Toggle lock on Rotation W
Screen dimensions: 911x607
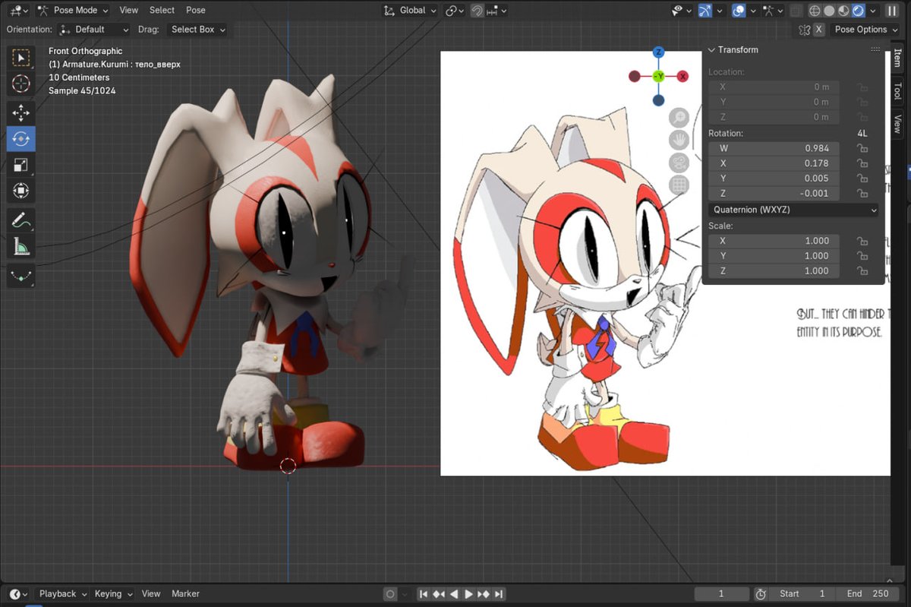point(862,148)
